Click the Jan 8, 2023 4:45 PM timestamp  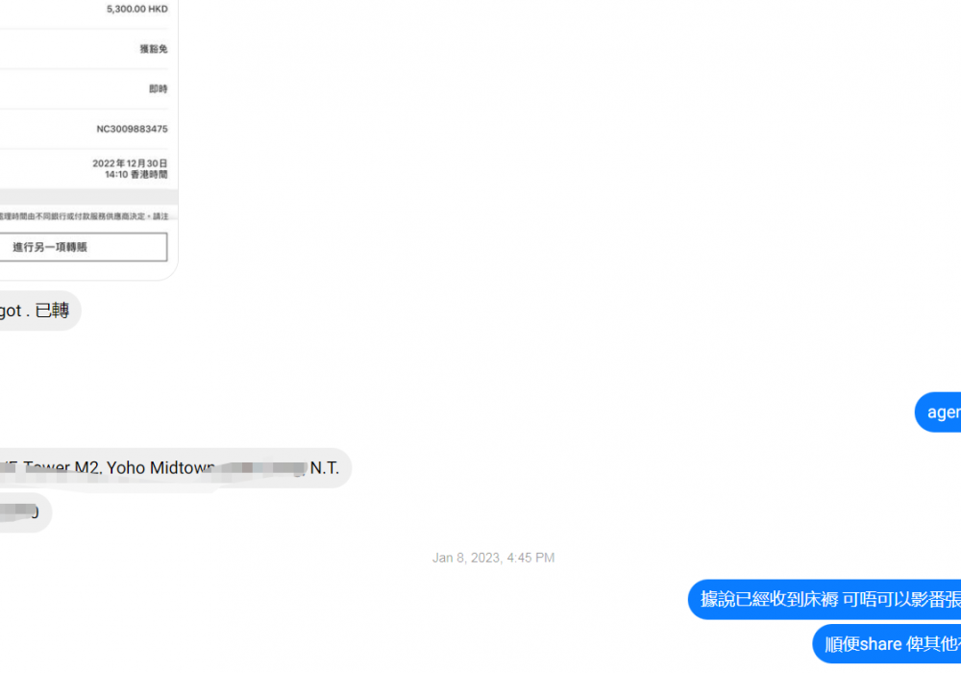[493, 558]
